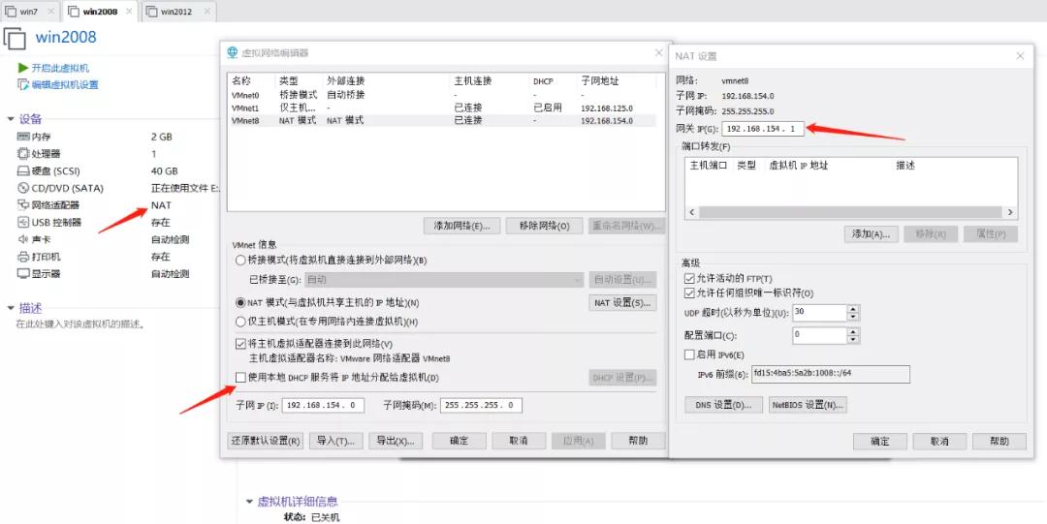Click the IPv6 prefix input field

pyautogui.click(x=832, y=374)
